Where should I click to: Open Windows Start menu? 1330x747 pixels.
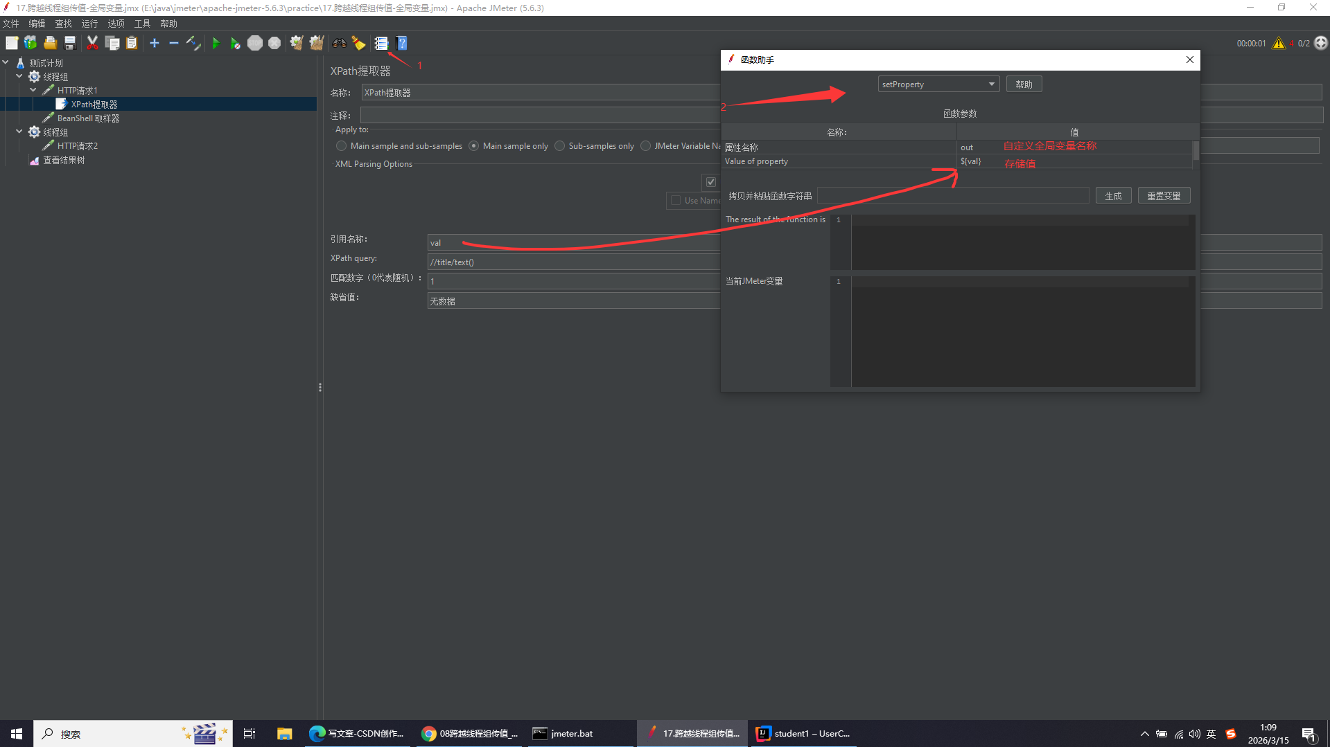[17, 733]
